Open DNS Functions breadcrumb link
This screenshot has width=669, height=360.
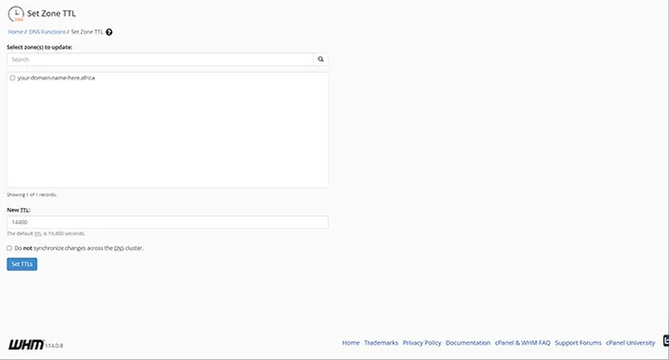(47, 32)
